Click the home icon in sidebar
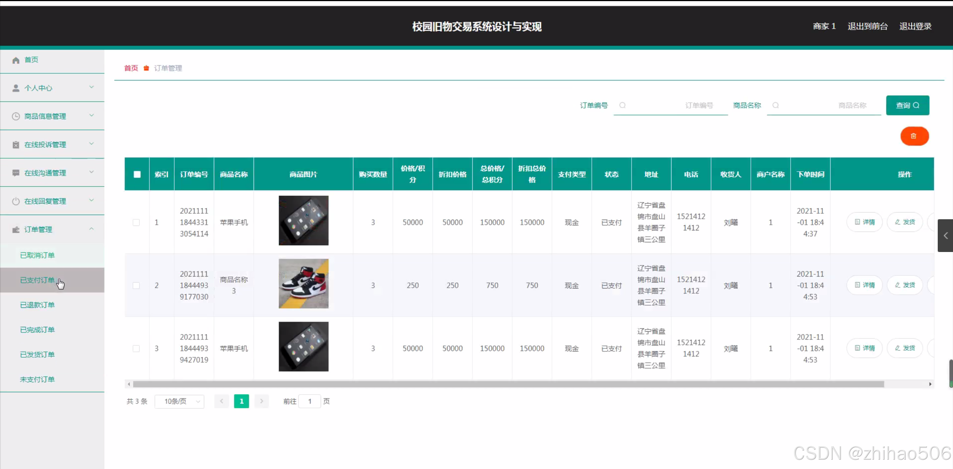 [16, 60]
